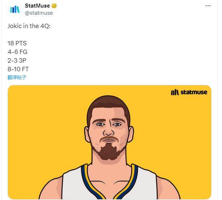Click the gold verified badge
Screen dimensions: 222x200
(54, 6)
